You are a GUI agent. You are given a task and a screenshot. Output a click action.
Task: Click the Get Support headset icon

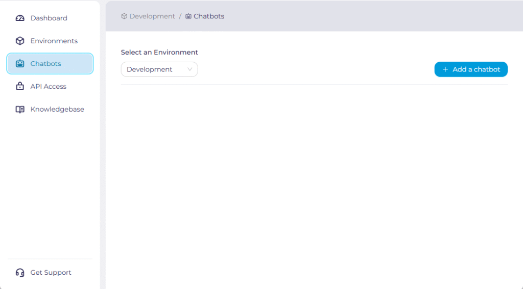coord(20,273)
